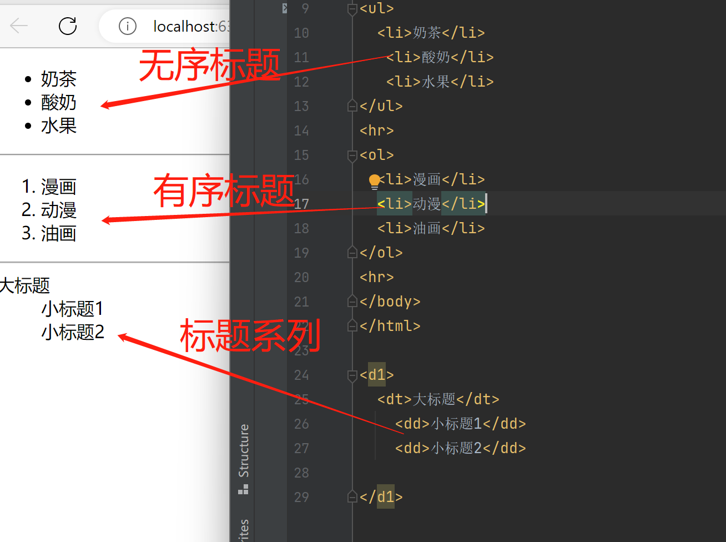The height and width of the screenshot is (542, 726).
Task: Focus the localhost address bar
Action: [165, 26]
